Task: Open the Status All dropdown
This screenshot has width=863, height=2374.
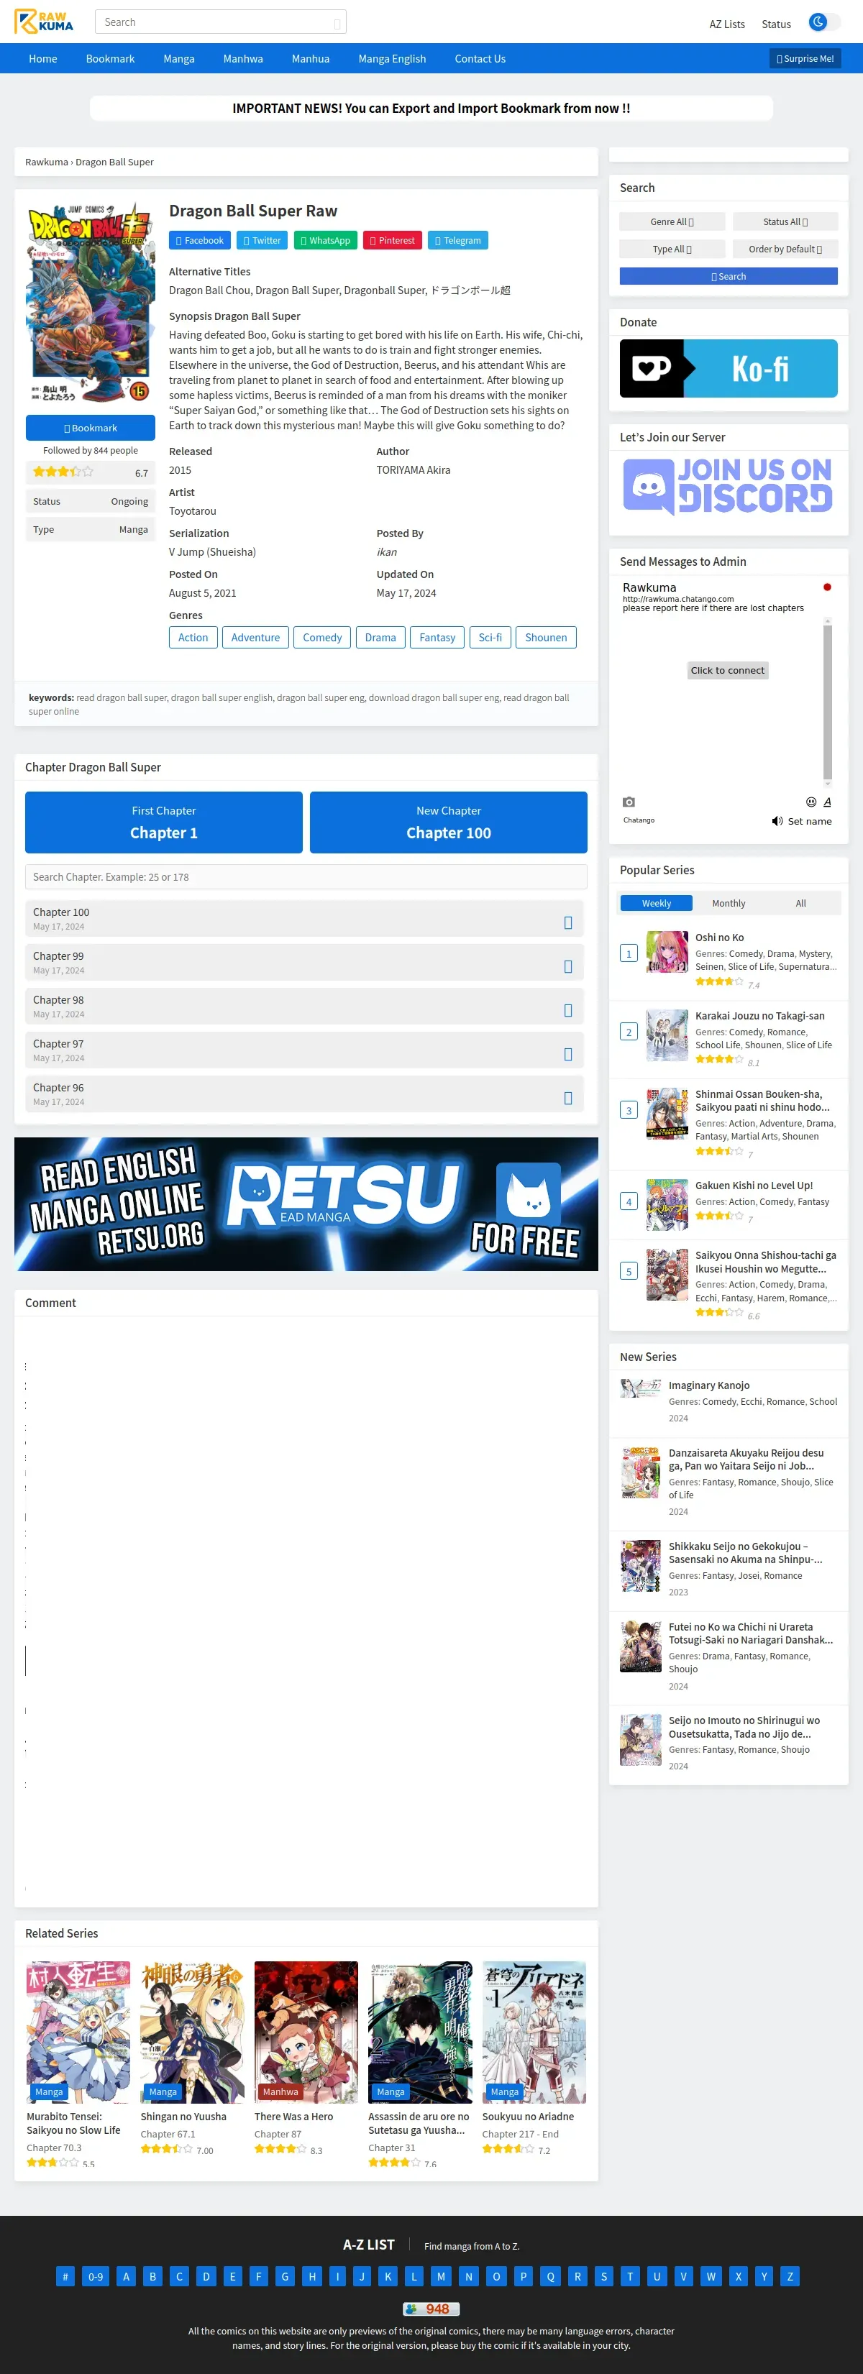Action: pos(785,222)
